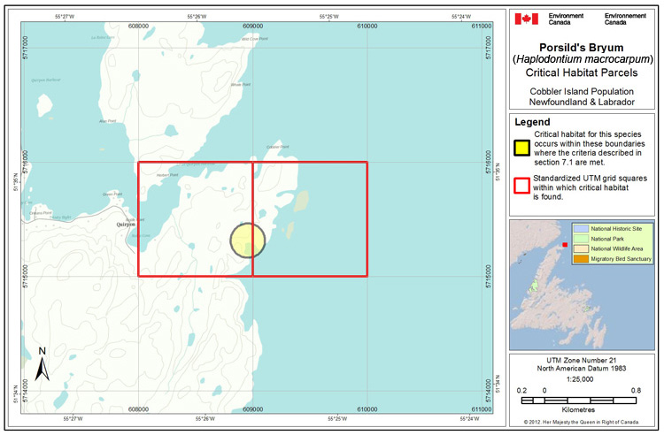Image resolution: width=664 pixels, height=435 pixels.
Task: Click the yellow critical habitat circle on map
Action: [x=247, y=240]
